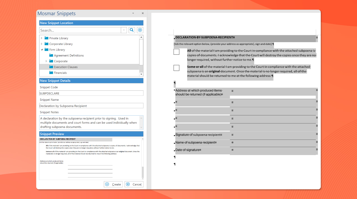Click inside the Snippet Code field
The width and height of the screenshot is (357, 199).
click(x=91, y=93)
